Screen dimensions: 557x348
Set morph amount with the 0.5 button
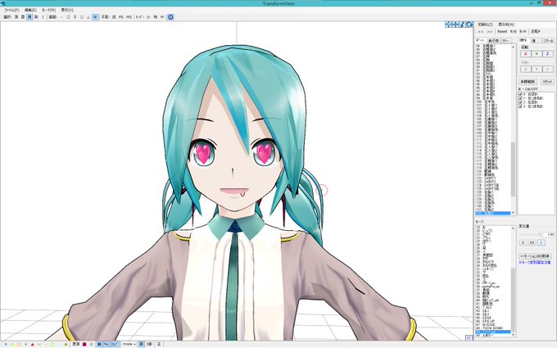[532, 242]
